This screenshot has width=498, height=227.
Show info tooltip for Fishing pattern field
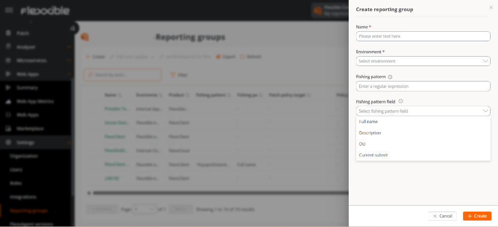(x=400, y=101)
